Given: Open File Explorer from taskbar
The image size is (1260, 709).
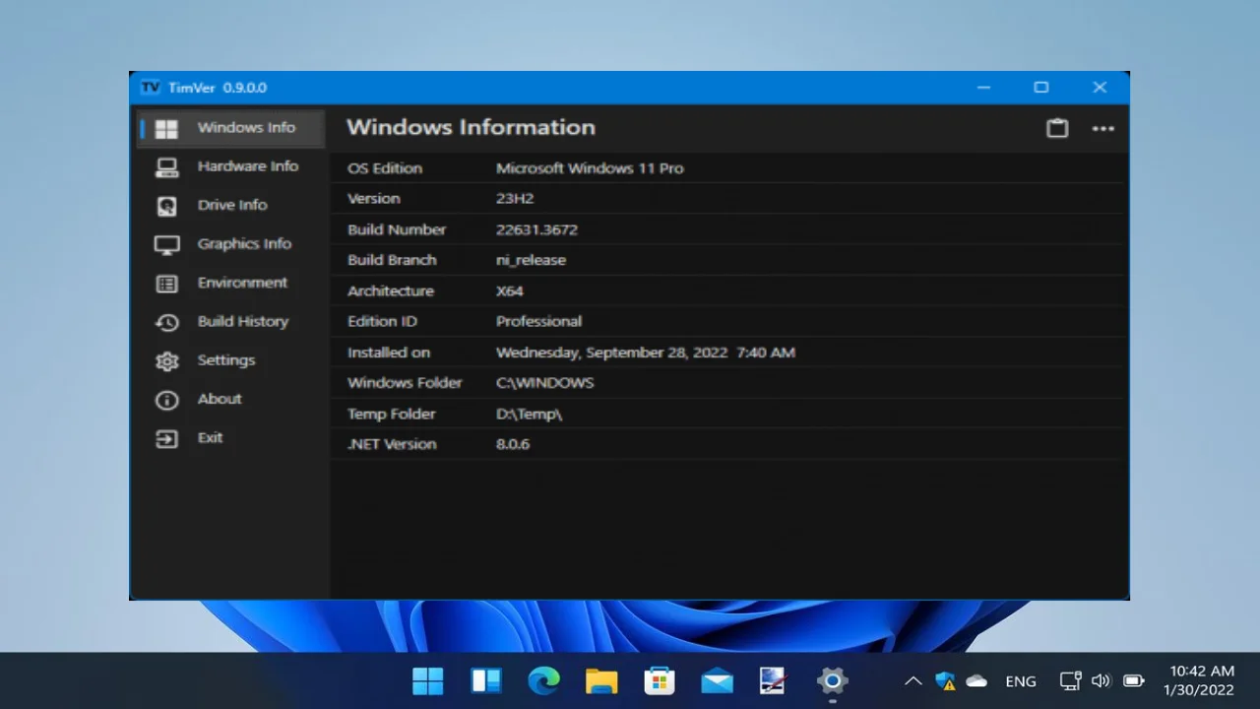Looking at the screenshot, I should click(601, 680).
